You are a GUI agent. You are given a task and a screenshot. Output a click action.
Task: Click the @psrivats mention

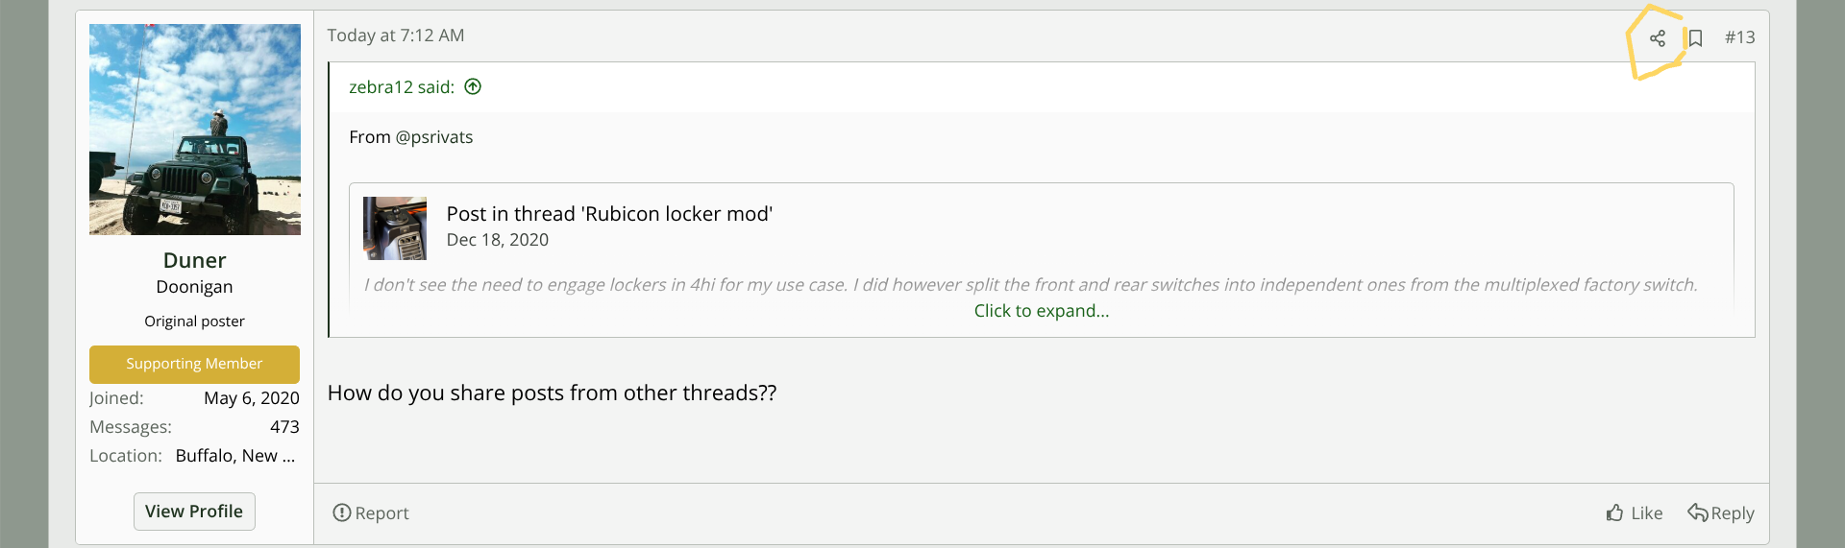tap(434, 137)
